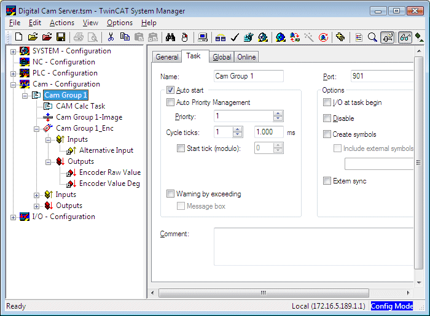Check configuration with the checkmark icon
Viewport: 430px width, 316px height.
pyautogui.click(x=235, y=37)
